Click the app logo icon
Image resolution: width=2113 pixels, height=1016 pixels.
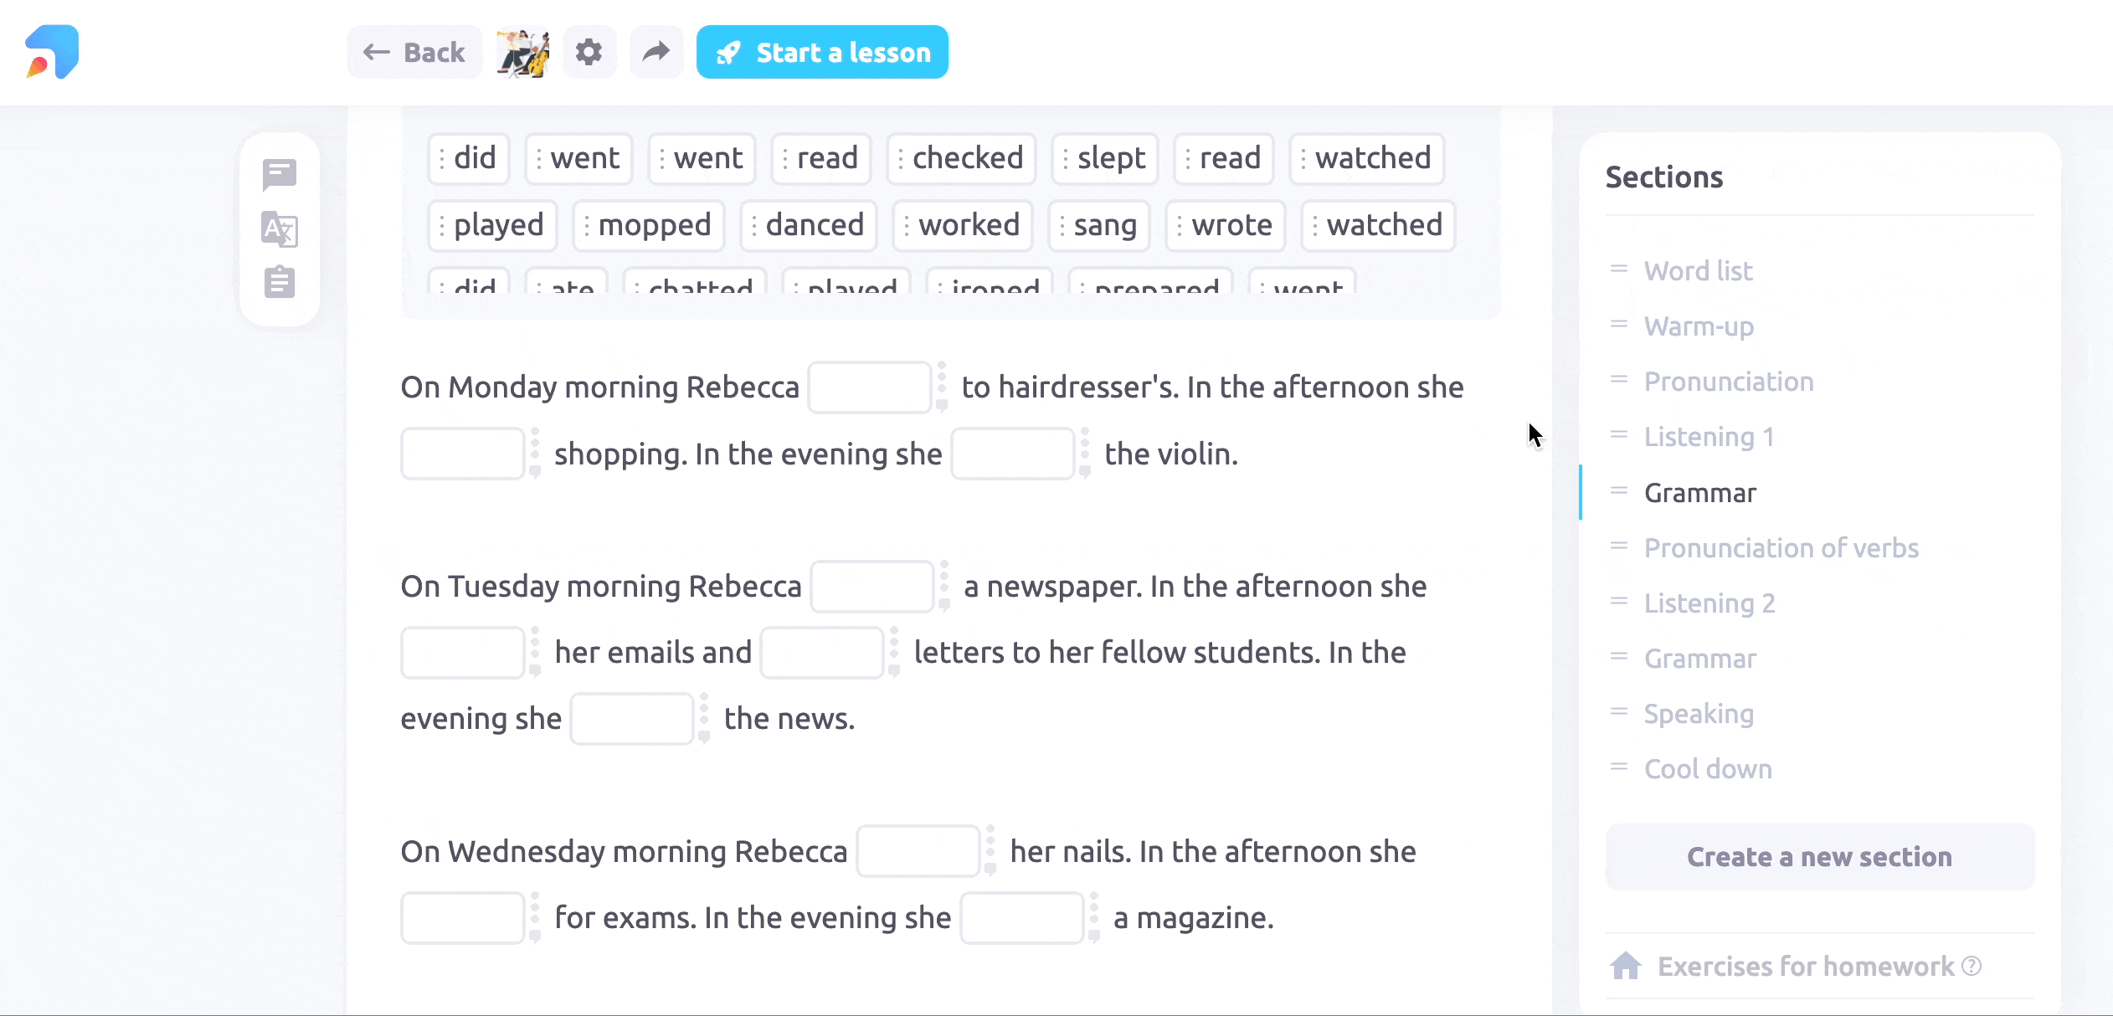(x=52, y=52)
